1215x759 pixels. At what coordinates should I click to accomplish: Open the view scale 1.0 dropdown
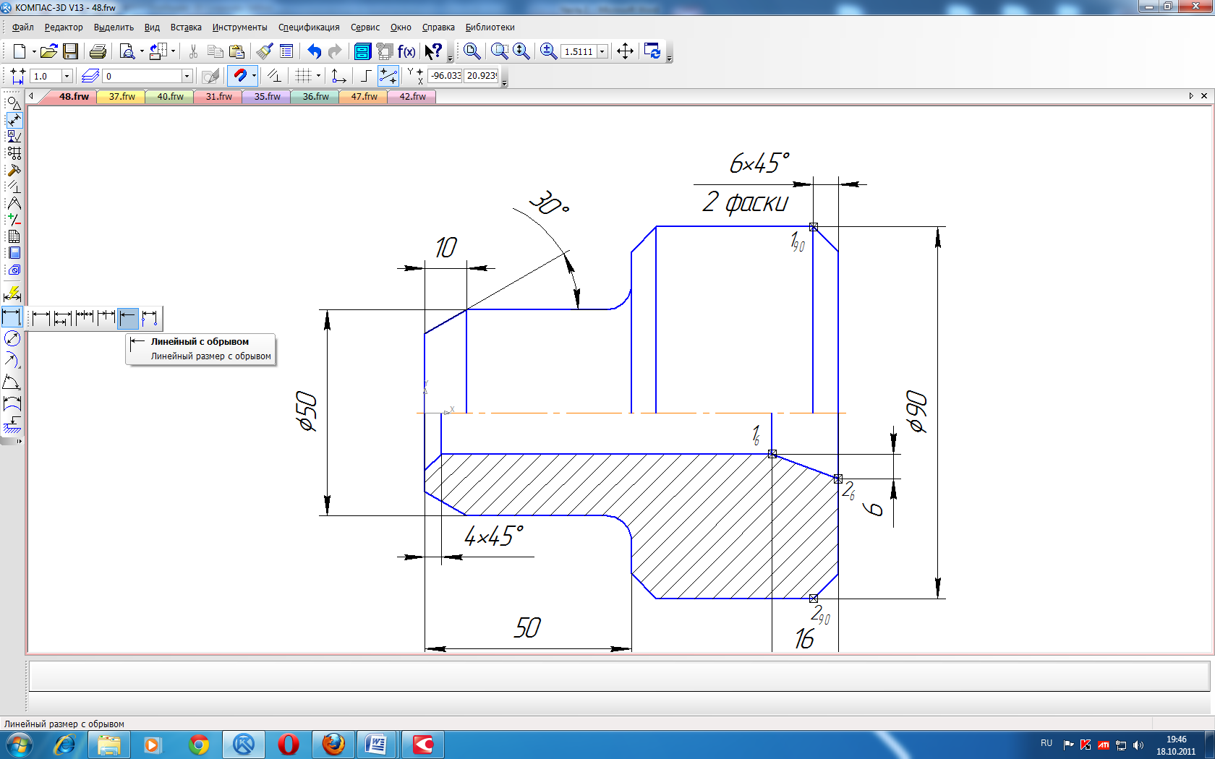[x=67, y=76]
